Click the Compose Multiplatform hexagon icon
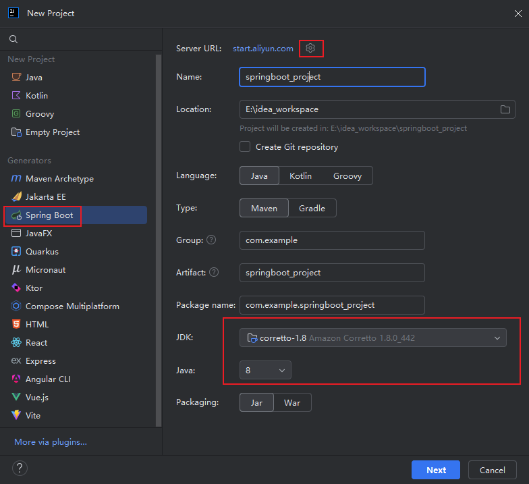This screenshot has height=484, width=529. (x=16, y=306)
